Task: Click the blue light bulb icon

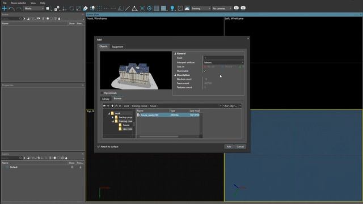Action: point(172,8)
